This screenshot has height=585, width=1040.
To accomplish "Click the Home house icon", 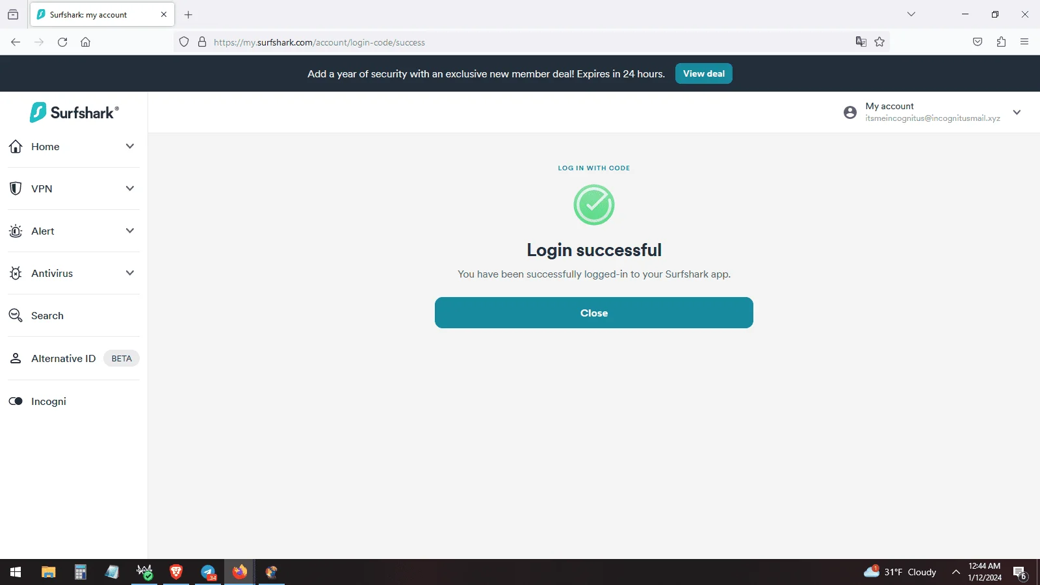I will [x=16, y=147].
